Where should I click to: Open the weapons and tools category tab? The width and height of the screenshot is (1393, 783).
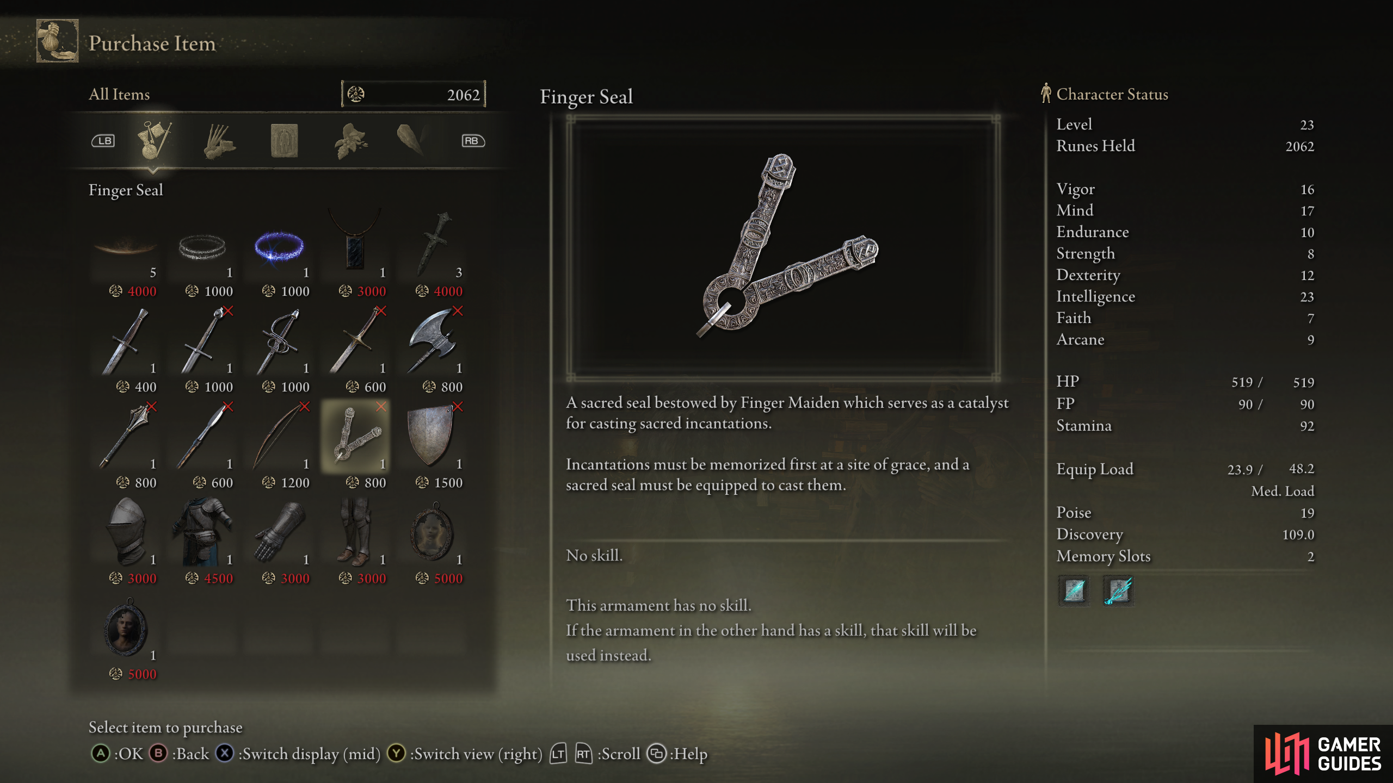tap(154, 140)
